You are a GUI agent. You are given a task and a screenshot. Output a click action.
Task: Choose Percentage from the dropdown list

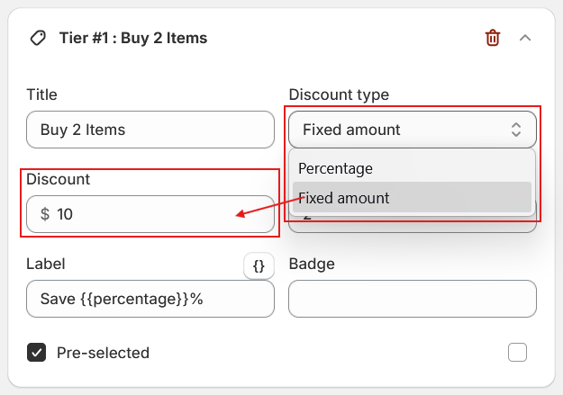click(335, 168)
